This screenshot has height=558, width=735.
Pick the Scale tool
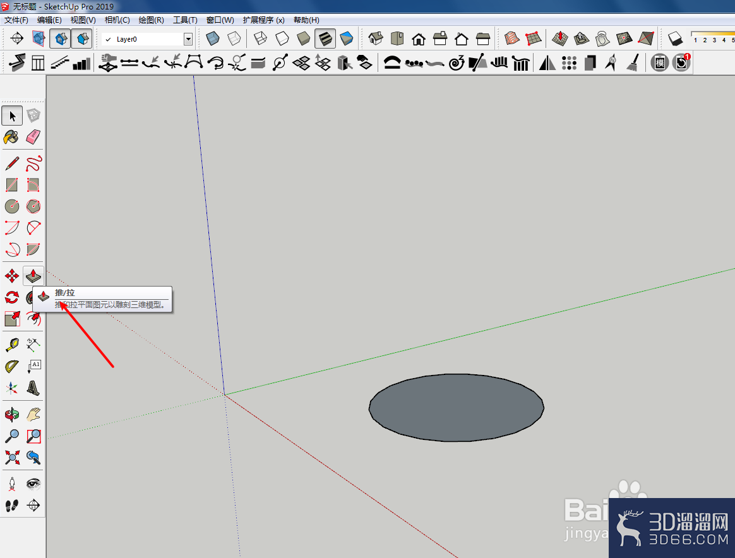pos(12,319)
